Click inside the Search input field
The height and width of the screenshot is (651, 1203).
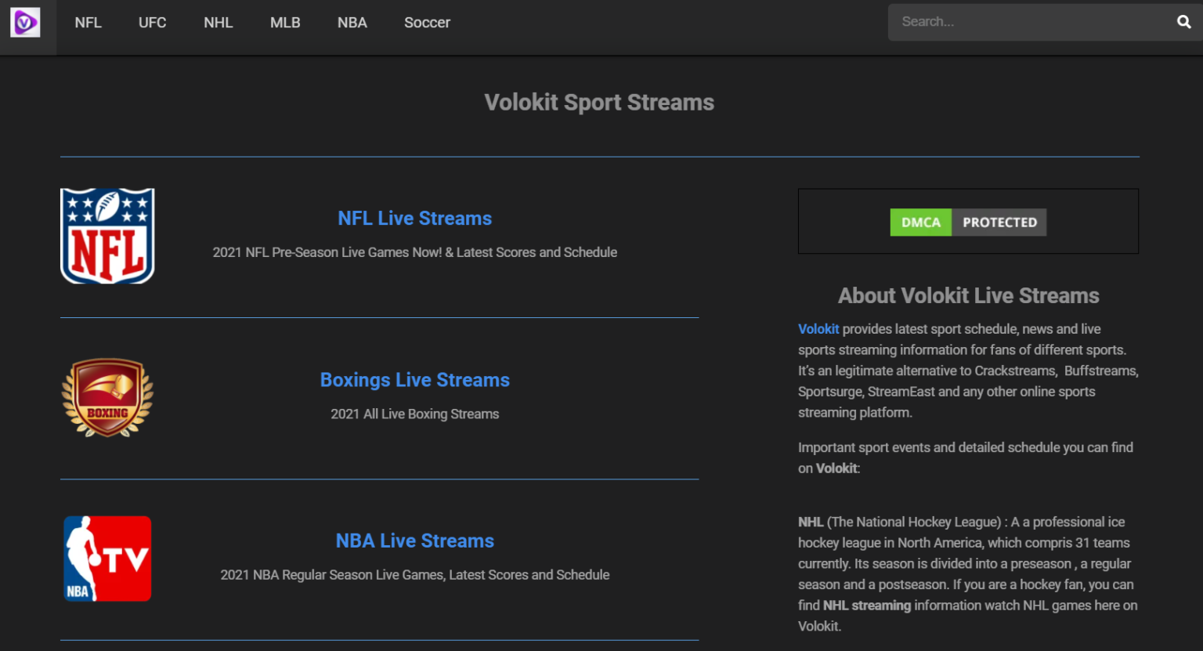(1018, 22)
